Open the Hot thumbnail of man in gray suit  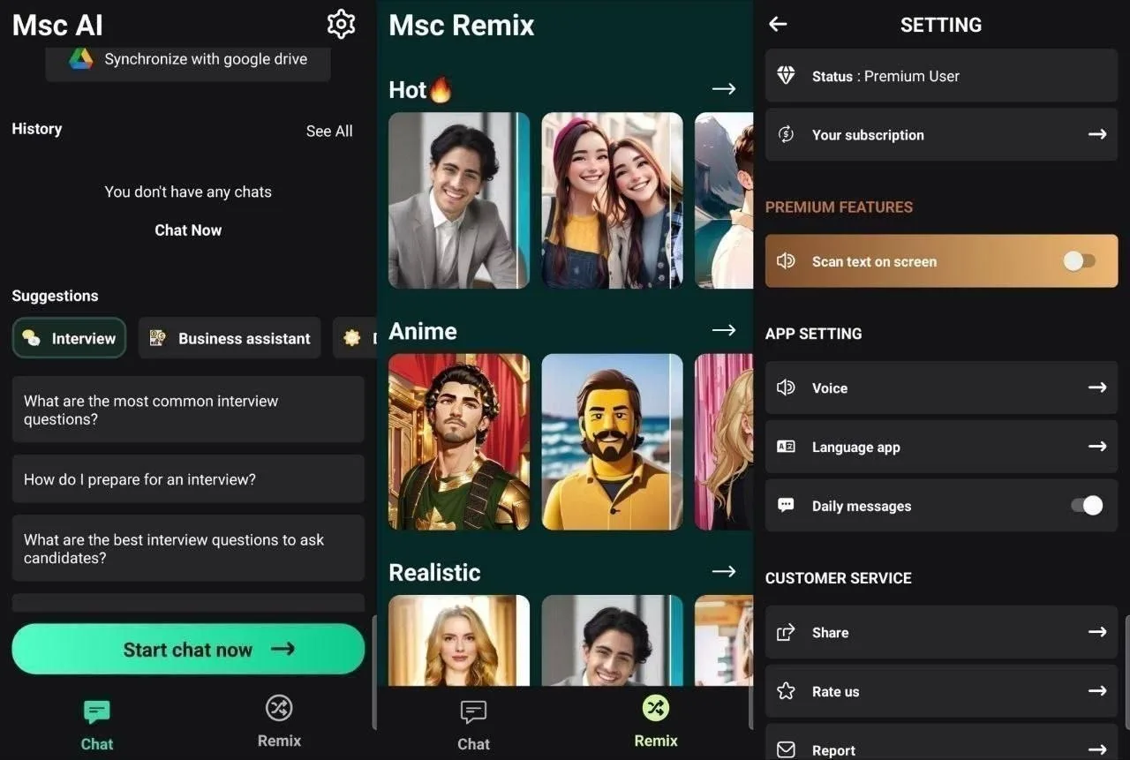click(459, 200)
